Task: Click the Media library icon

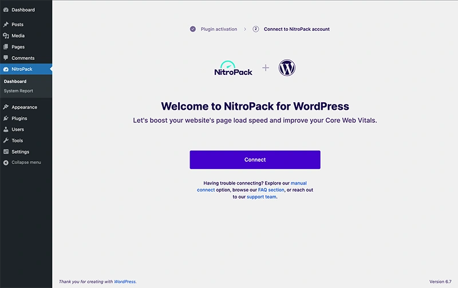Action: 6,35
